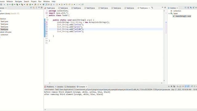Image resolution: width=197 pixels, height=111 pixels.
Task: Toggle Show Console When Output Changes
Action: point(186,86)
